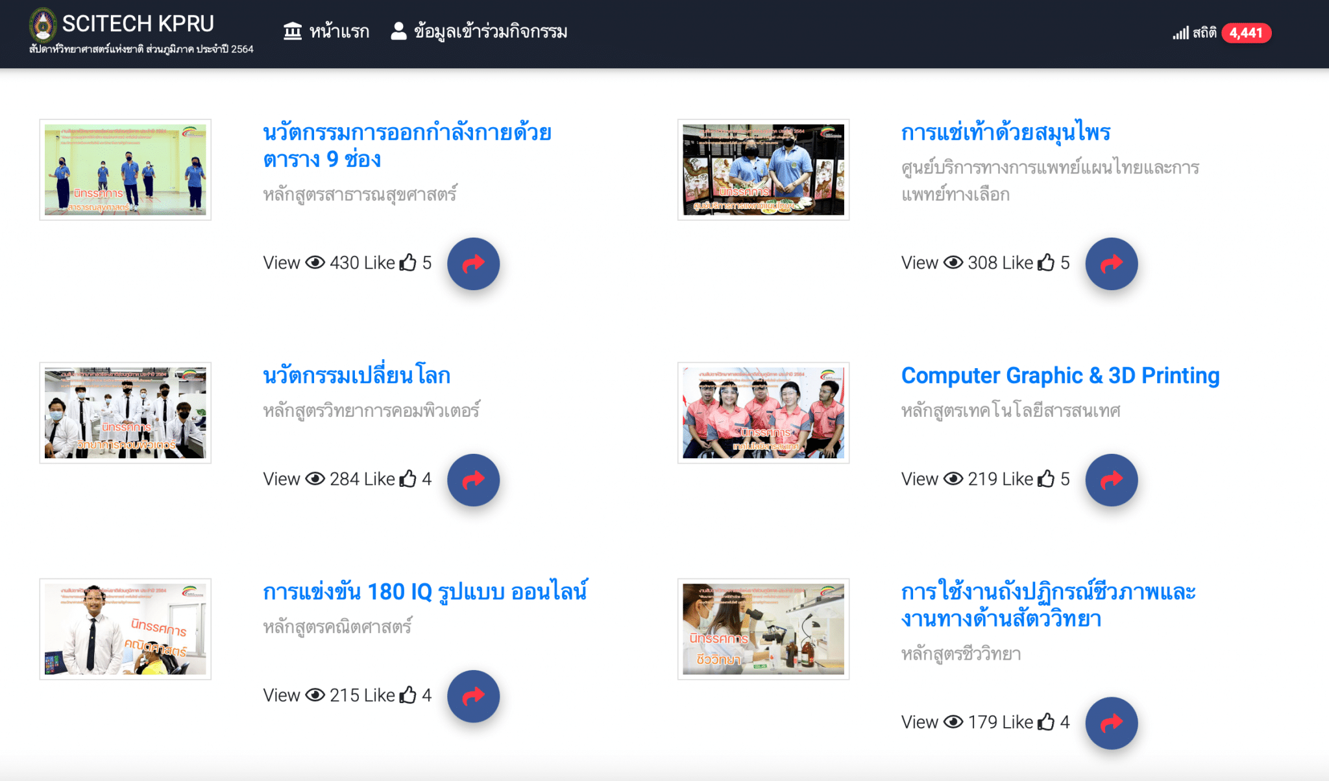Click the mathematics exhibition thumbnail
Screen dimensions: 1329x781
[125, 629]
